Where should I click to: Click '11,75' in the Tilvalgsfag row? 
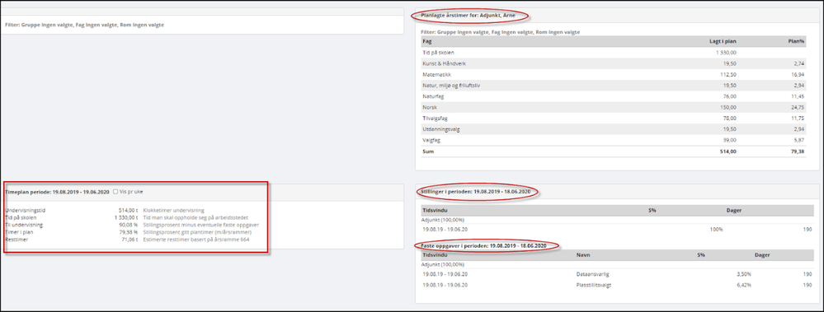[x=798, y=118]
